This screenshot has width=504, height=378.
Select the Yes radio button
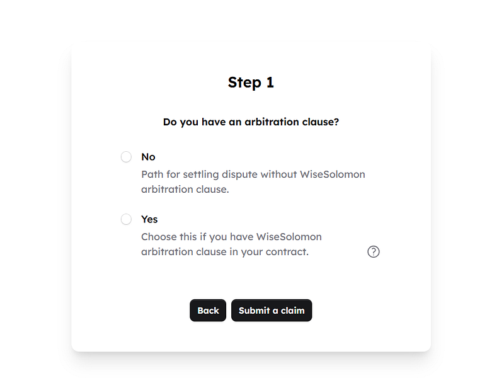click(126, 219)
